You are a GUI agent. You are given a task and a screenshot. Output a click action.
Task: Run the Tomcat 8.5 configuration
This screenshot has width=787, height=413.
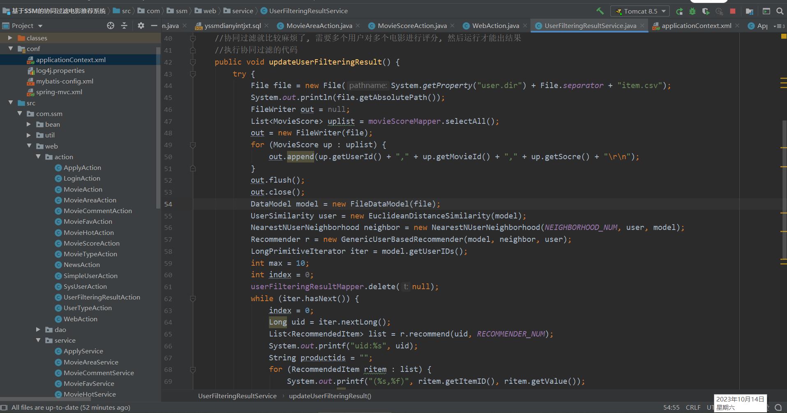tap(680, 12)
